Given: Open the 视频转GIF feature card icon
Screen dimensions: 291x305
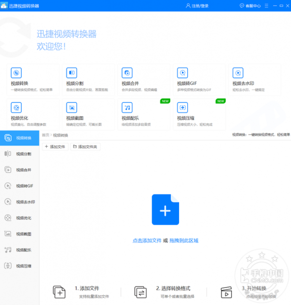Looking at the screenshot, I should click(183, 73).
